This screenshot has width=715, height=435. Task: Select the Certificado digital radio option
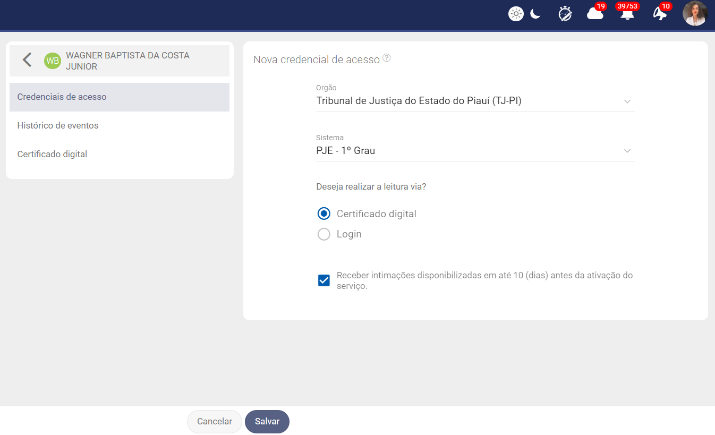pyautogui.click(x=324, y=214)
